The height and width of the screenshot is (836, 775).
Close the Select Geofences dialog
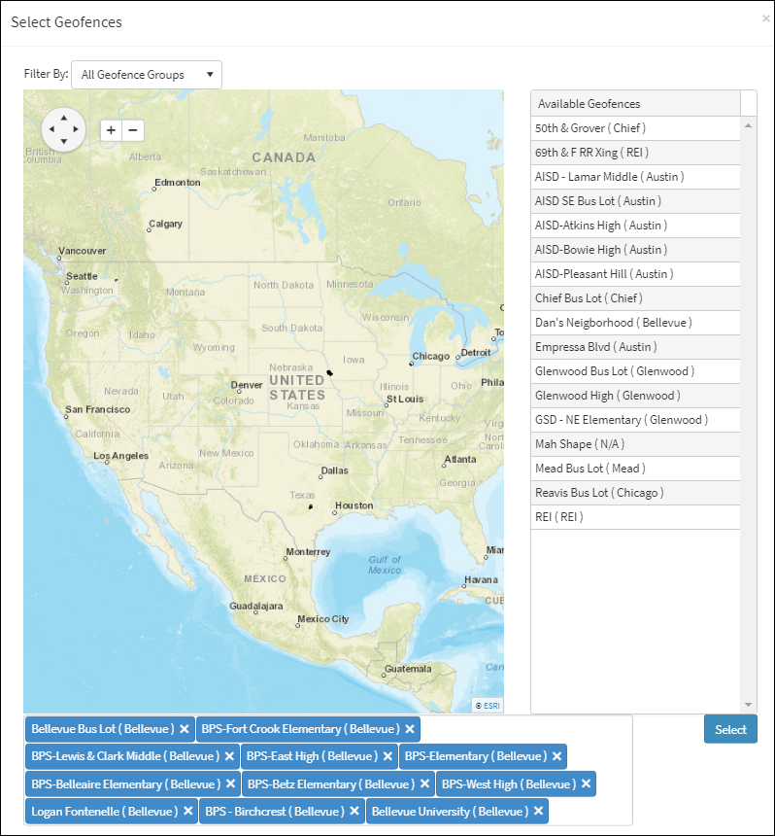766,18
